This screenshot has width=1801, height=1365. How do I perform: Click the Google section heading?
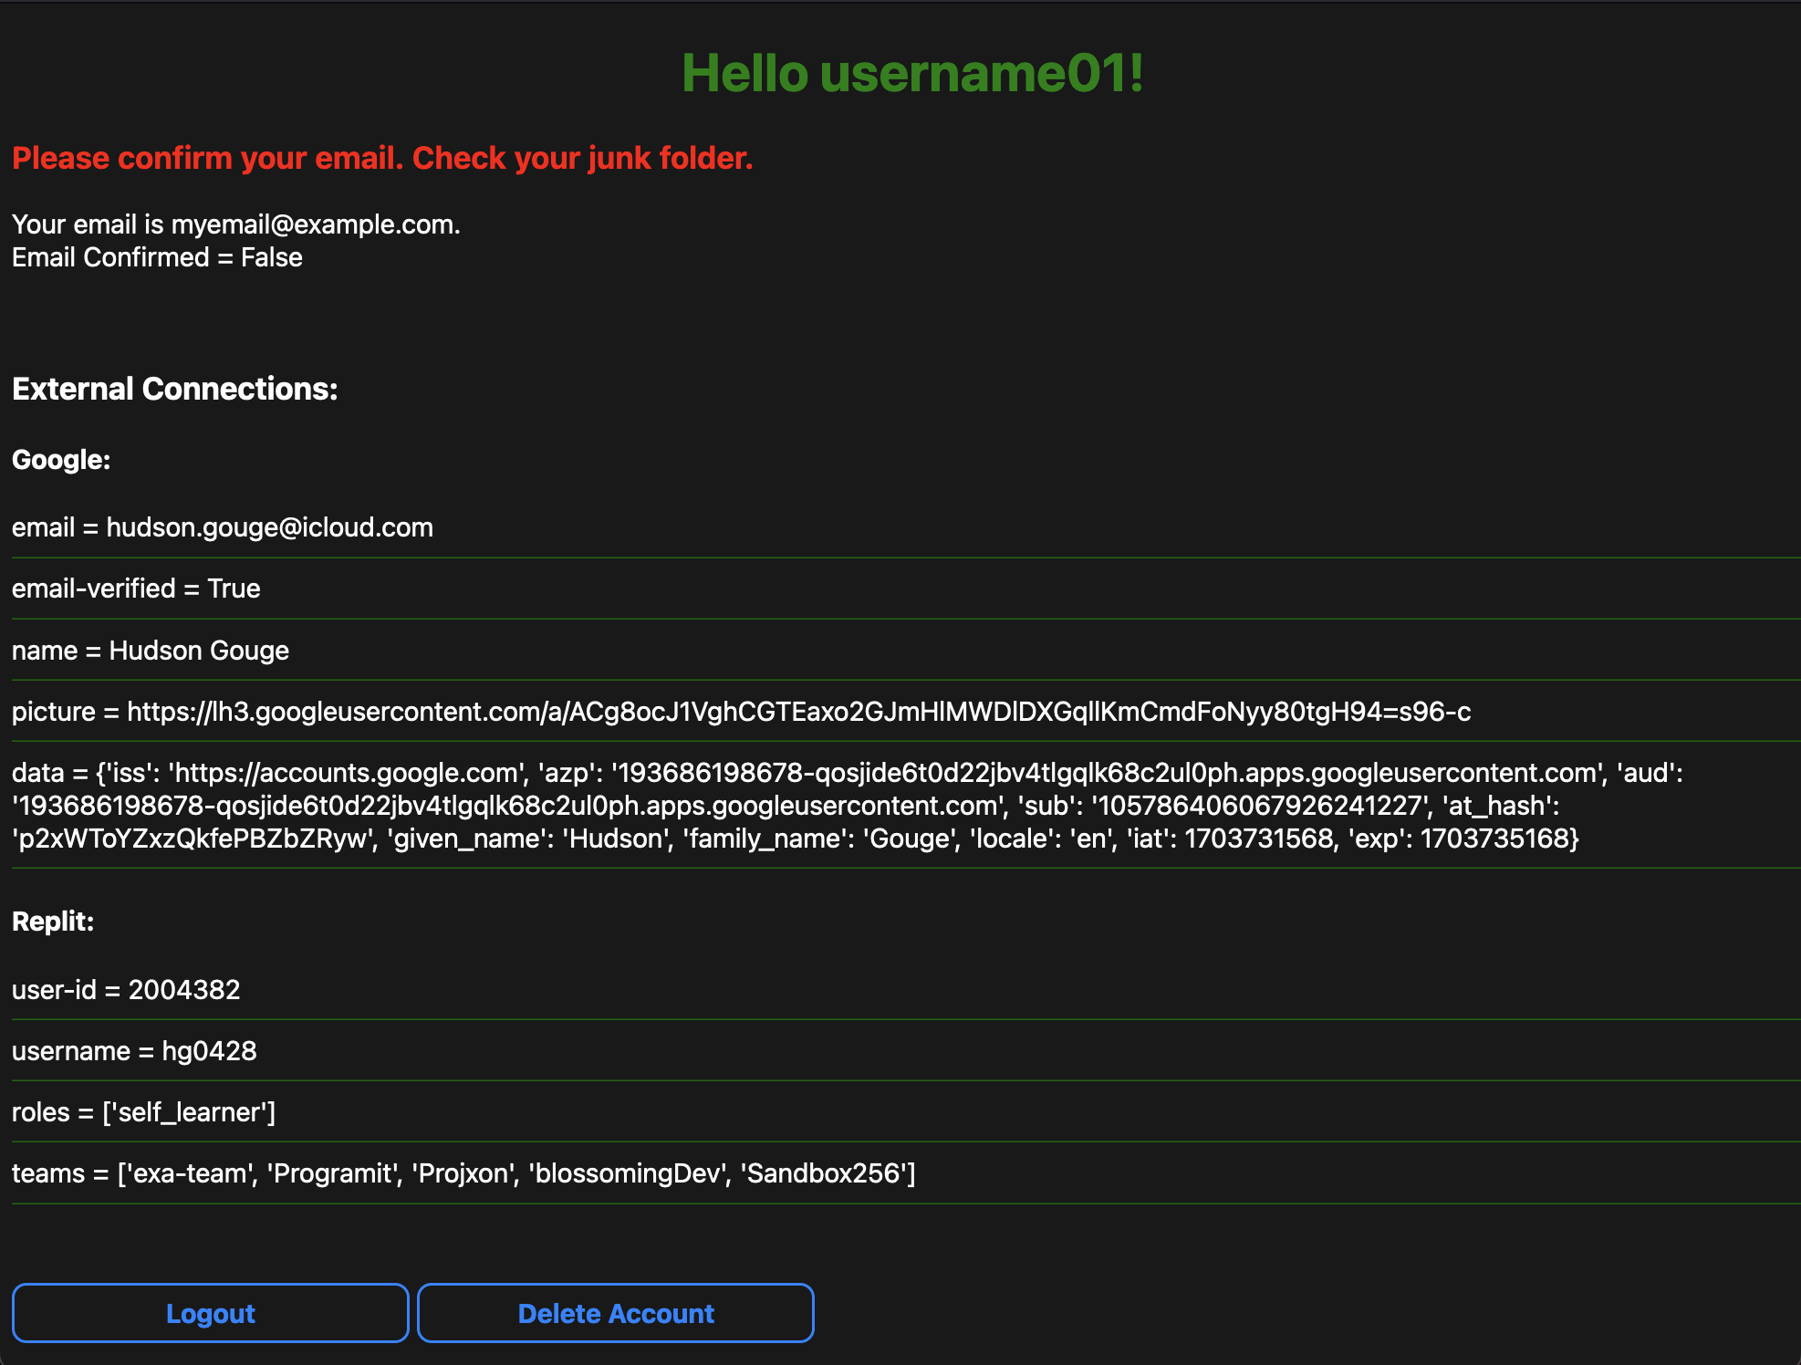61,460
